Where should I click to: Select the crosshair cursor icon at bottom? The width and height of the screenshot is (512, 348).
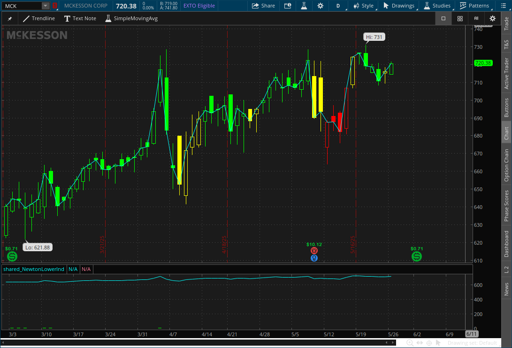point(429,343)
